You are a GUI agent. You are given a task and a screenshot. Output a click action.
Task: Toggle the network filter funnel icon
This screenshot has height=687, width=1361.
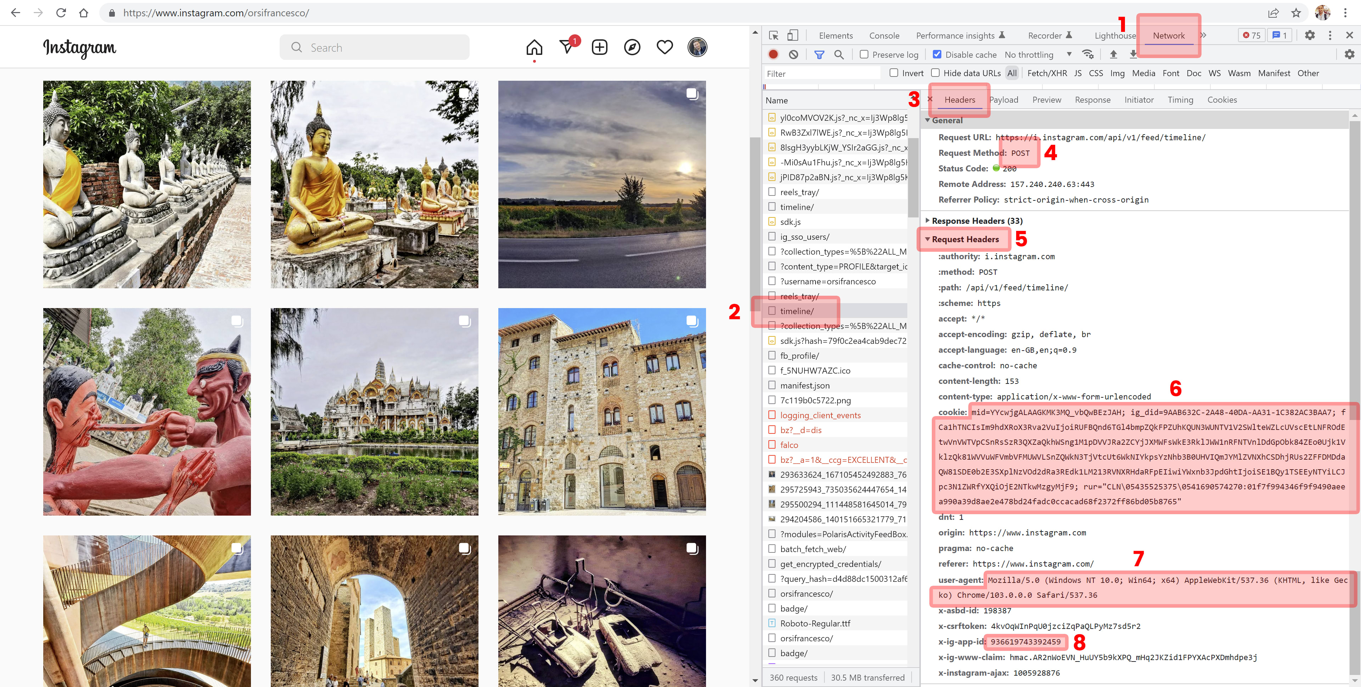819,55
